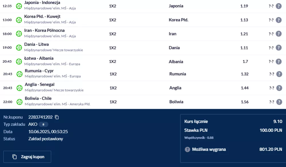Open the Anglia - Senegal match title

(39, 85)
